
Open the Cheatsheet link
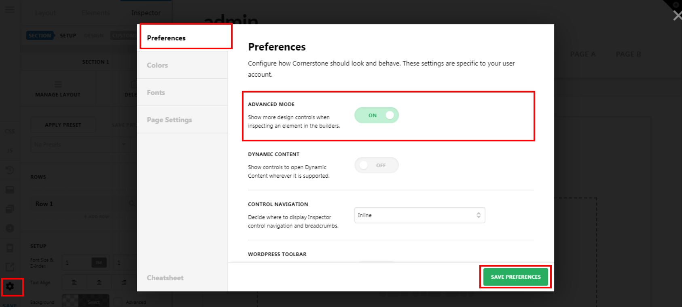[165, 278]
